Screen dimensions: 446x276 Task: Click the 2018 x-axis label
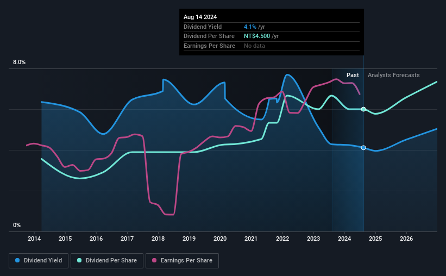tap(158, 239)
